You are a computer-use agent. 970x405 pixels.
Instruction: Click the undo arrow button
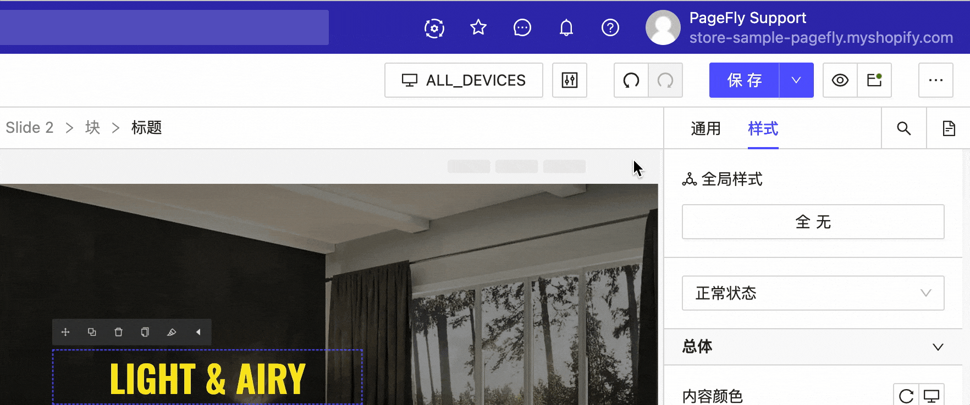tap(631, 80)
